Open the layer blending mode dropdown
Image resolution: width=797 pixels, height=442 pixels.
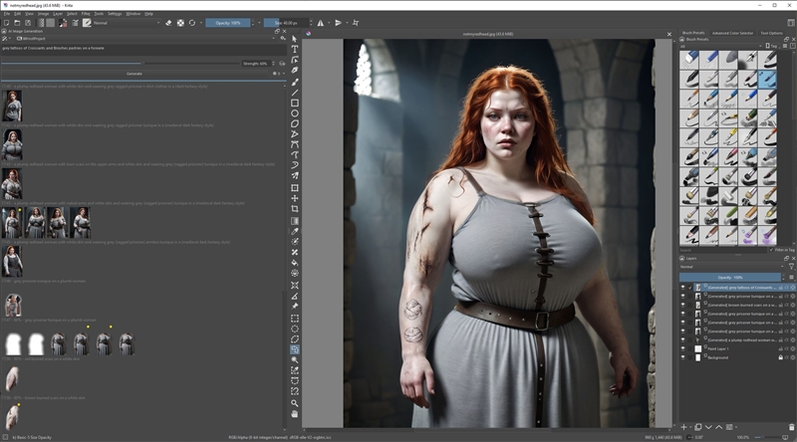pyautogui.click(x=732, y=267)
